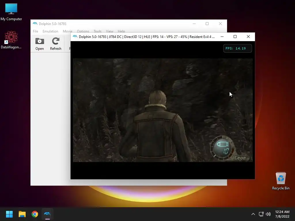Click the FPS counter overlay in game window

click(237, 48)
